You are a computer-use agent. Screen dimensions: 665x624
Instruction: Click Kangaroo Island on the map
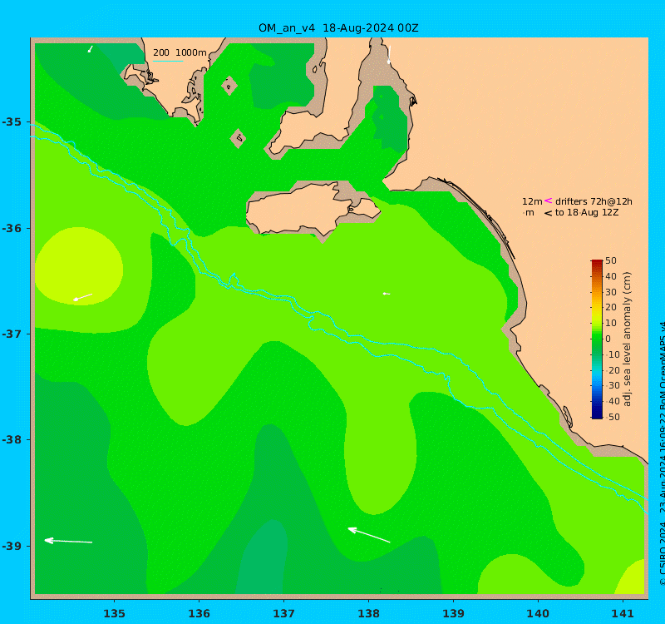click(x=312, y=210)
